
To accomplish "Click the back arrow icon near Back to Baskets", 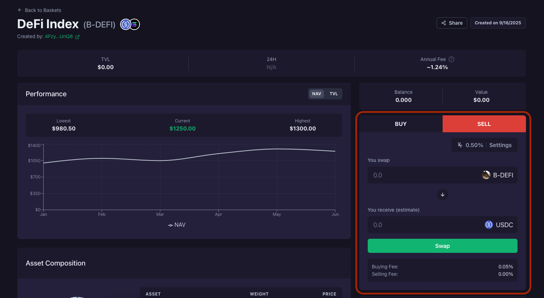I will click(x=20, y=10).
